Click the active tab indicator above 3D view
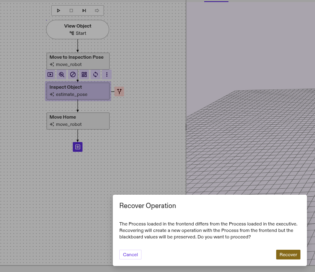Image resolution: width=315 pixels, height=272 pixels. 216,2
